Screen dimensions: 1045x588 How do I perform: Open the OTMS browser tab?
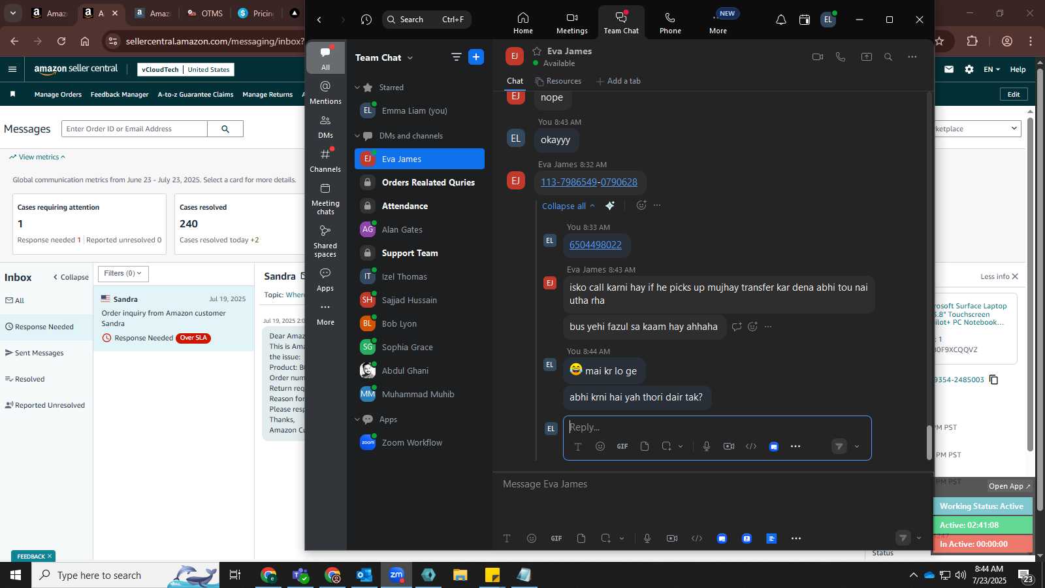point(205,13)
